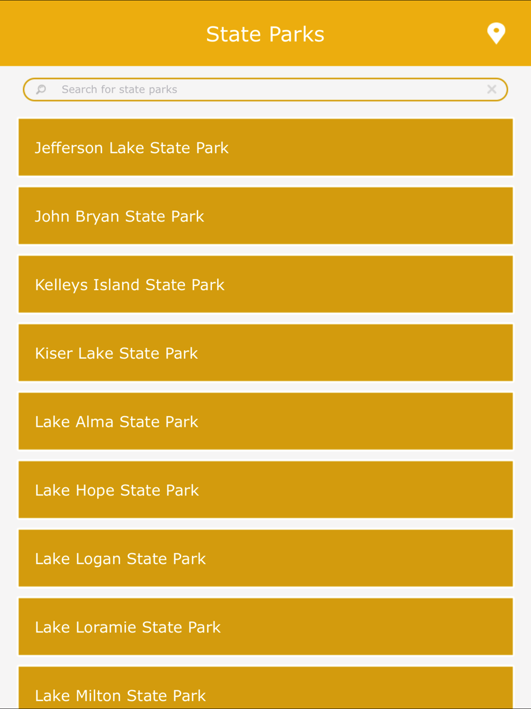Focus the Search for state parks field
The image size is (531, 709).
265,89
